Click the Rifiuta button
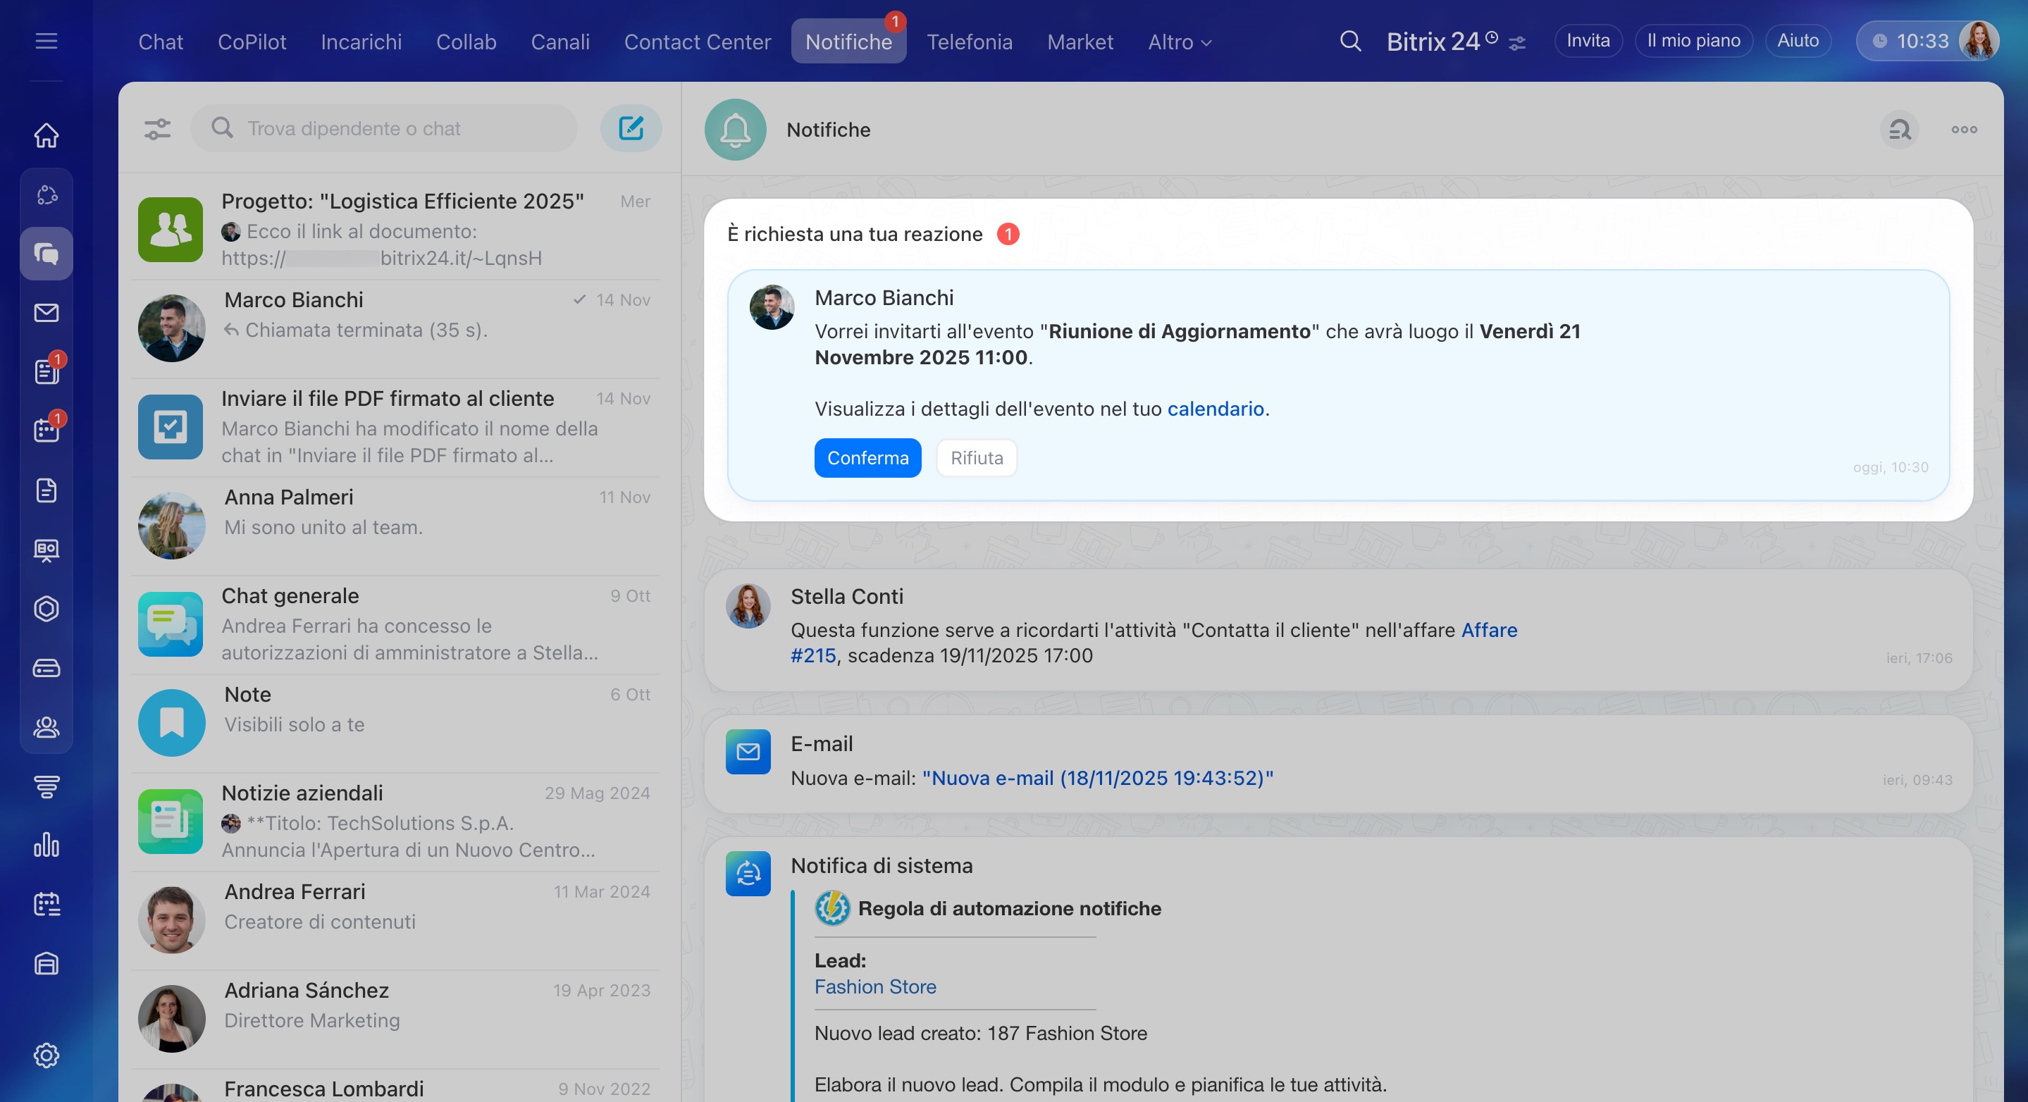Screen dimensions: 2028x1102 tap(976, 458)
